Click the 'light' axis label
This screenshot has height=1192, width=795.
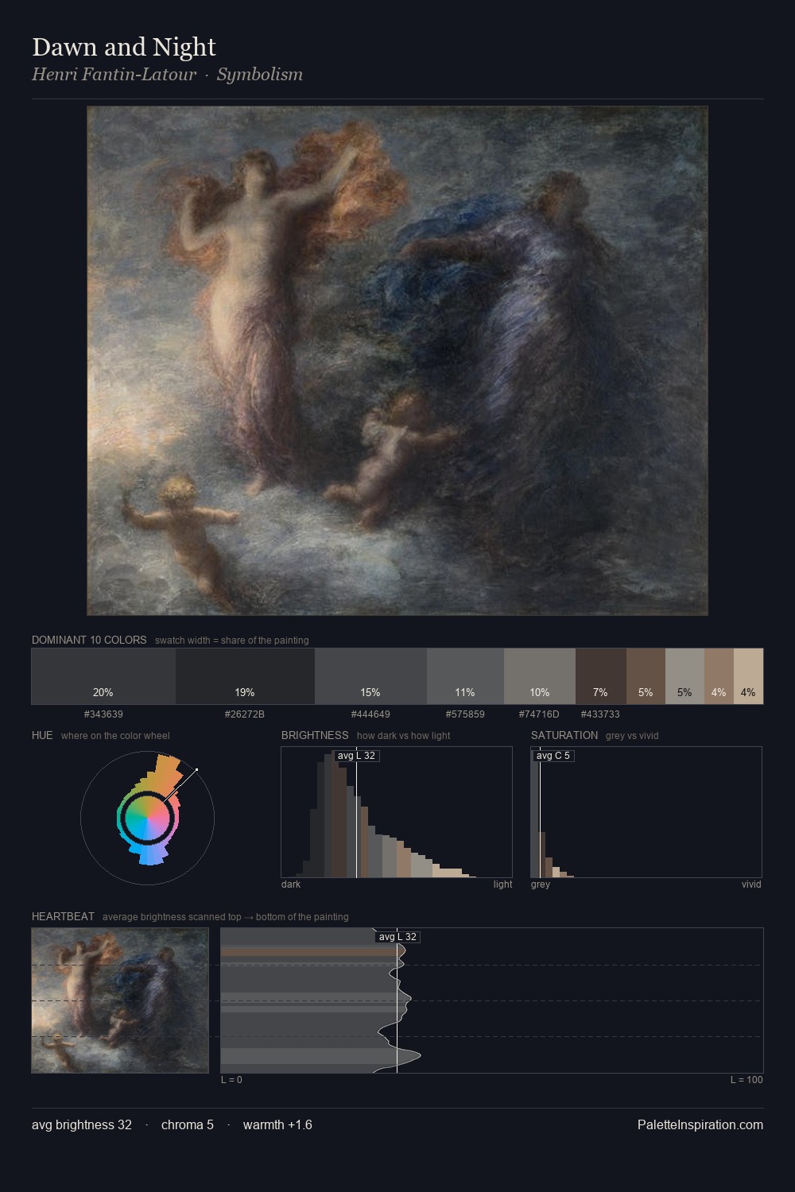point(502,884)
